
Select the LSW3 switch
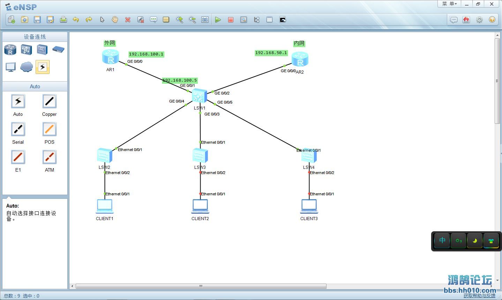[200, 156]
